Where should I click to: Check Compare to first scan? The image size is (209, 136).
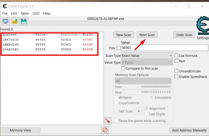click(x=123, y=68)
